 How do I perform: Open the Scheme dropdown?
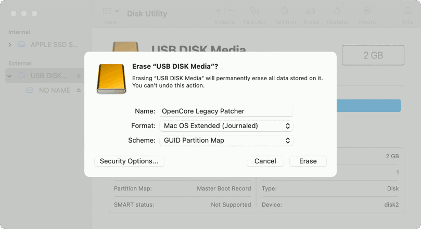[226, 141]
